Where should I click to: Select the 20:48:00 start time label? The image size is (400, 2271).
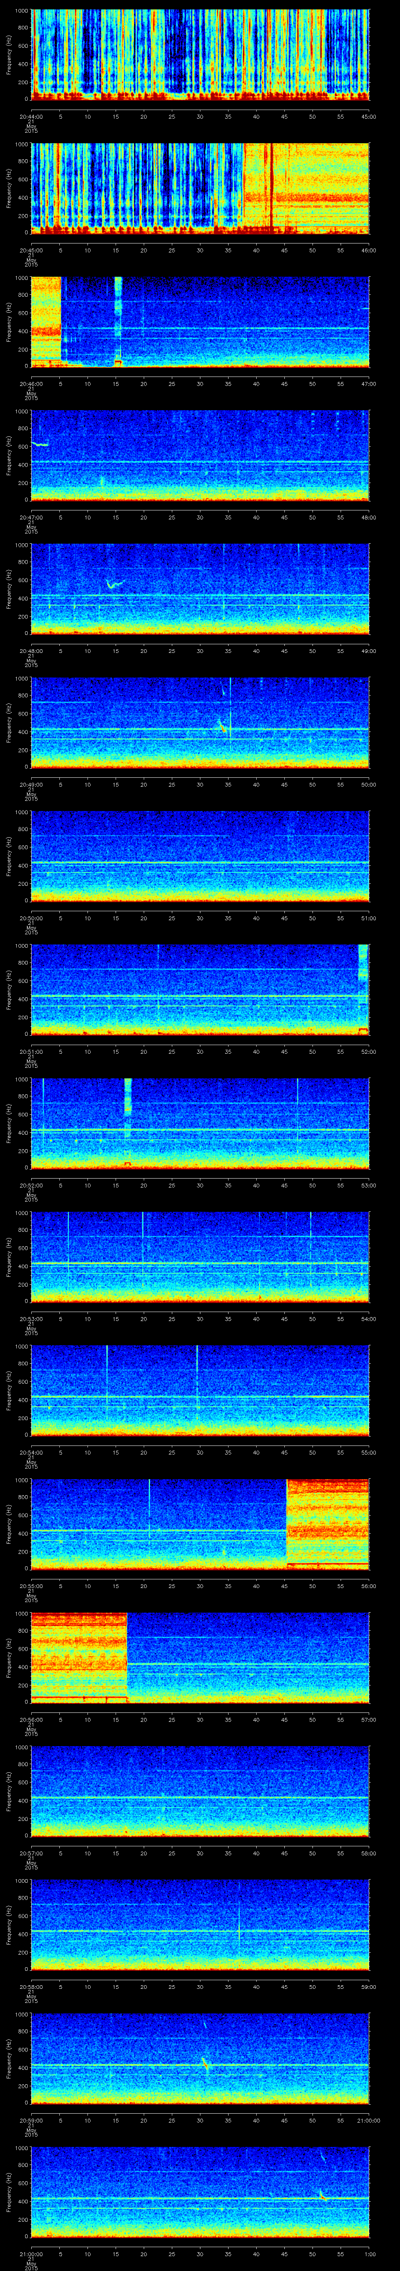tap(32, 651)
